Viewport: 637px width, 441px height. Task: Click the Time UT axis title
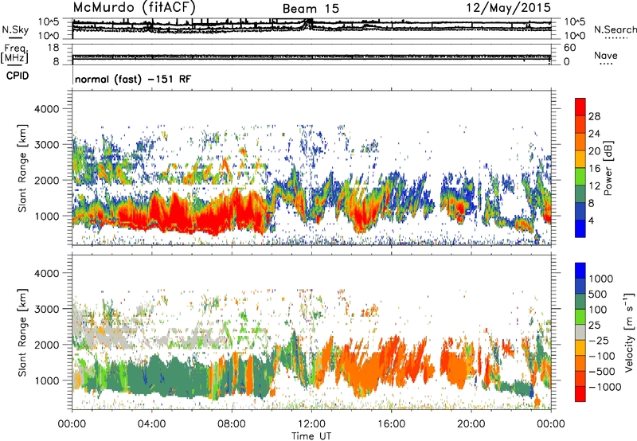pos(311,436)
